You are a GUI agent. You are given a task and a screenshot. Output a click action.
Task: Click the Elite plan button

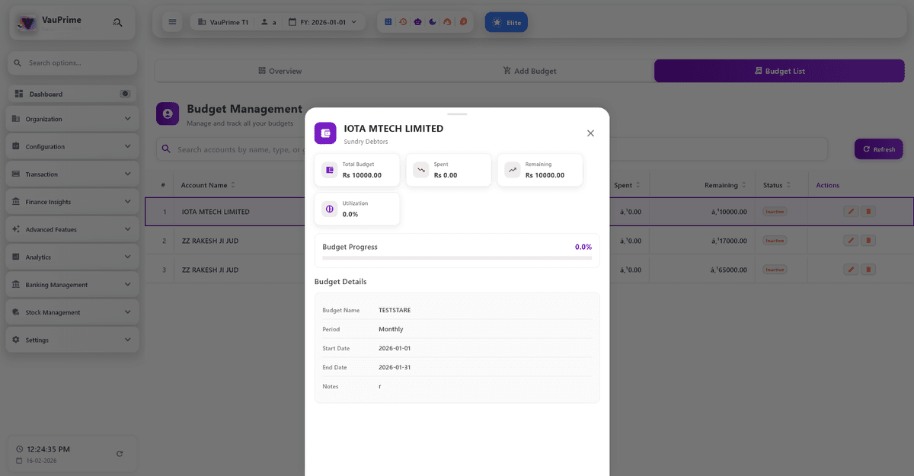tap(507, 22)
